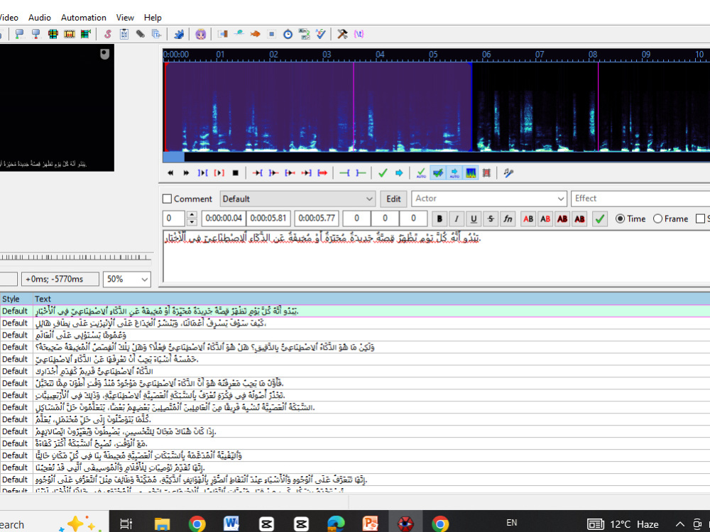Open the 50% video zoom dropdown
The image size is (710, 532).
(127, 279)
